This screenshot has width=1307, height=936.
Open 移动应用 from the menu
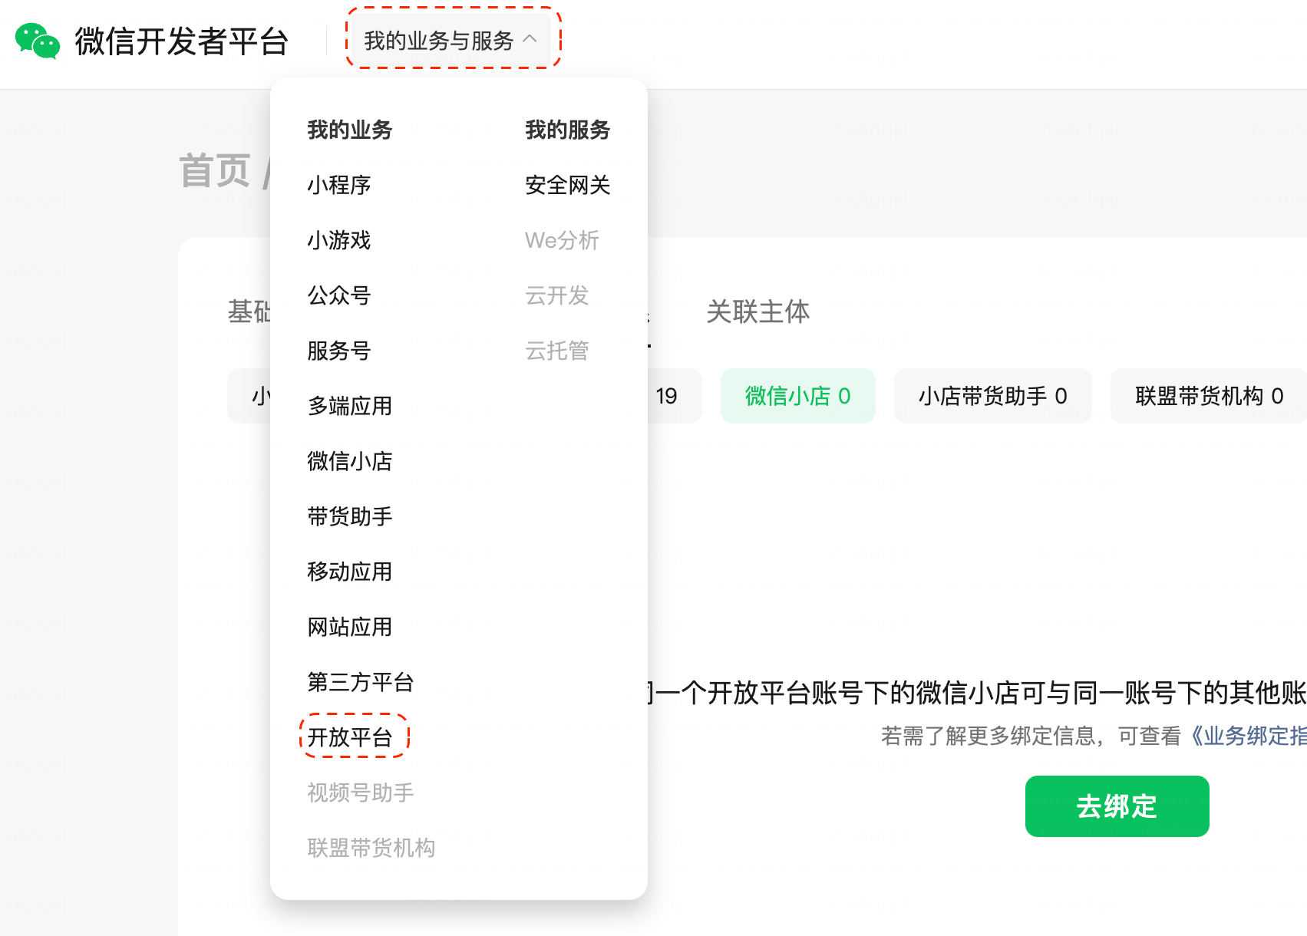pos(349,572)
